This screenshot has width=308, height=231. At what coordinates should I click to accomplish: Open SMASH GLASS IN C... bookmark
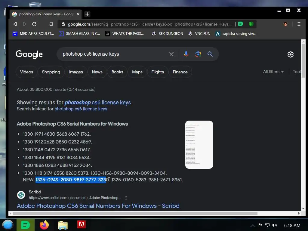point(80,34)
